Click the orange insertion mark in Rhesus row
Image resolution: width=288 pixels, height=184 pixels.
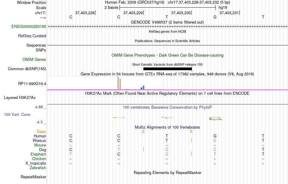[191, 140]
